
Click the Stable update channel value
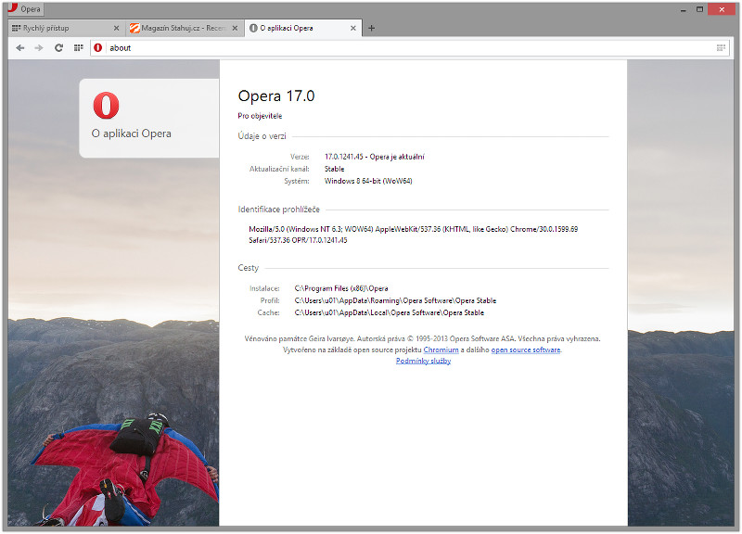coord(334,169)
